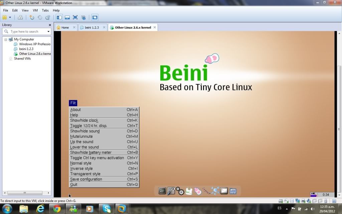Image resolution: width=342 pixels, height=214 pixels.
Task: Select Show/hide battery meter entry
Action: pyautogui.click(x=104, y=152)
